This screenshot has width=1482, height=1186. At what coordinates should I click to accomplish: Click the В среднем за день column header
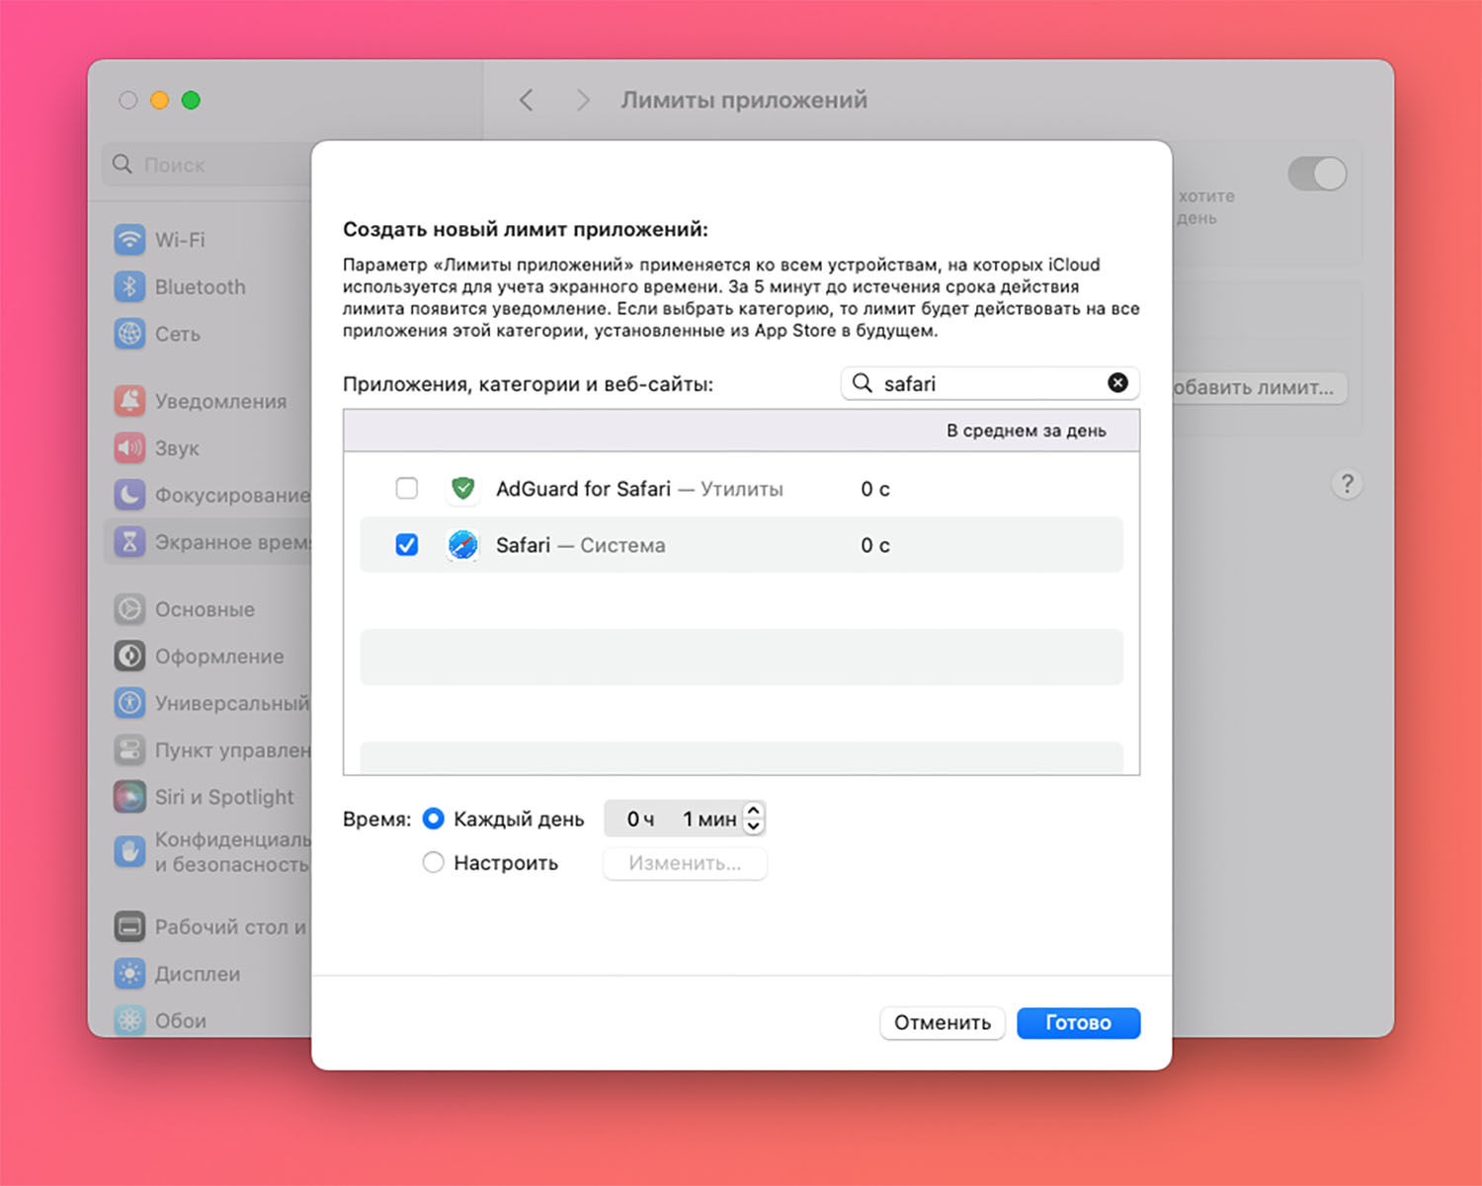coord(1026,431)
